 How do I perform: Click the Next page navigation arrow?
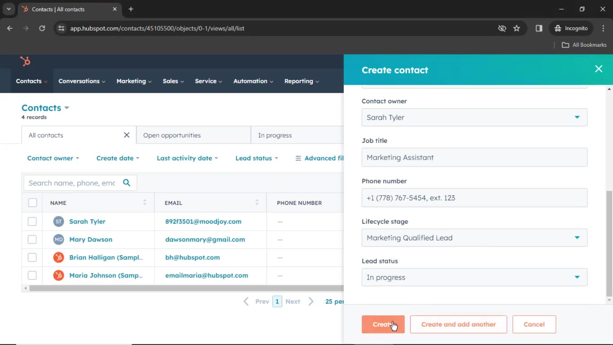(x=311, y=301)
